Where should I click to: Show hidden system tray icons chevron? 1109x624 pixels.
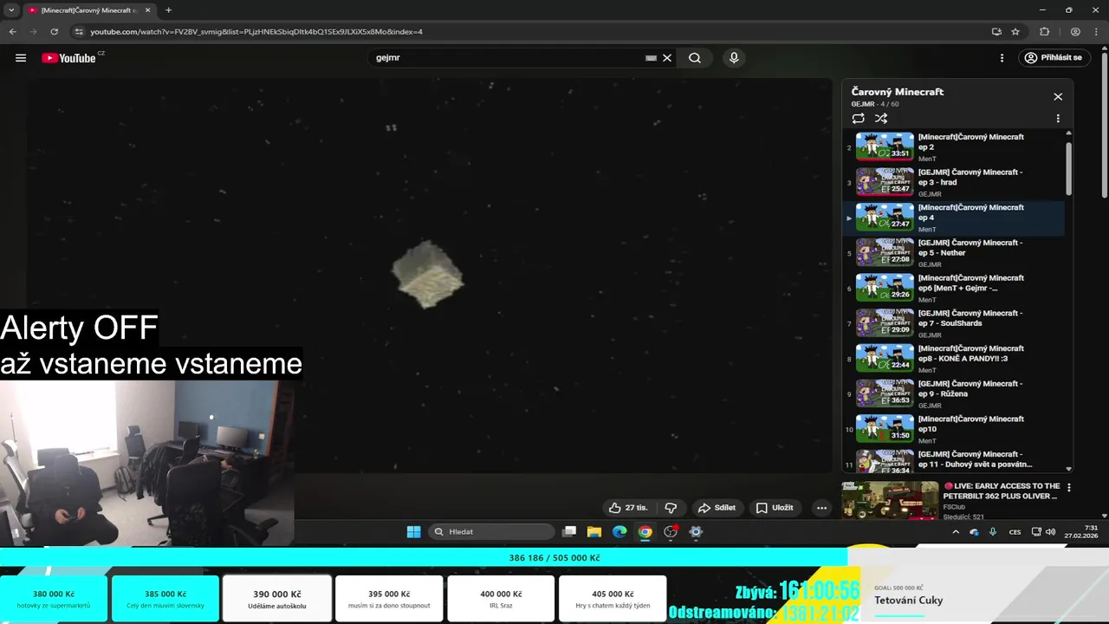[956, 532]
